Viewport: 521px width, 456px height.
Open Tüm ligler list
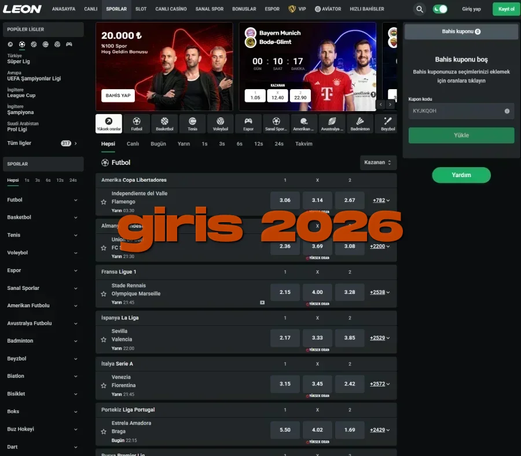[42, 143]
